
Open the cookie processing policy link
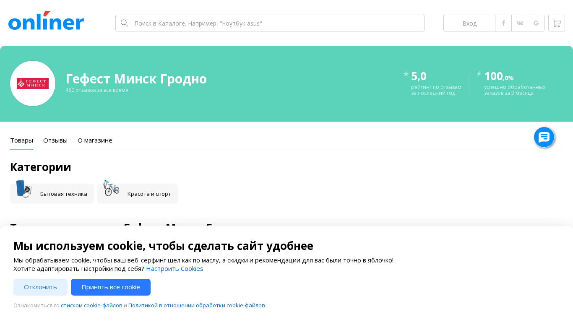click(196, 305)
